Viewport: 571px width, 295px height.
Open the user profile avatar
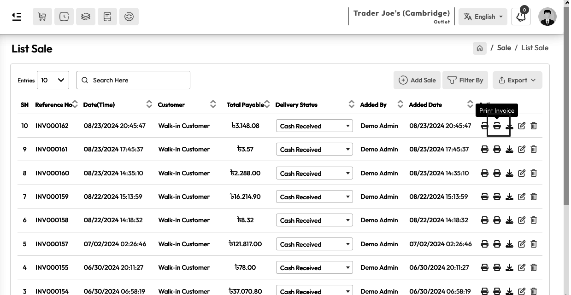coord(547,17)
